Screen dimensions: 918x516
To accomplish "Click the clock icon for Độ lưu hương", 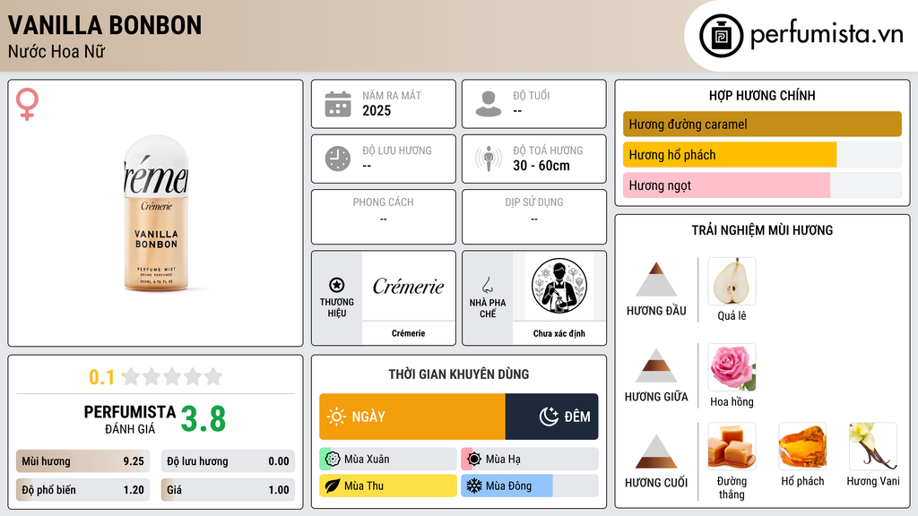I will [338, 159].
